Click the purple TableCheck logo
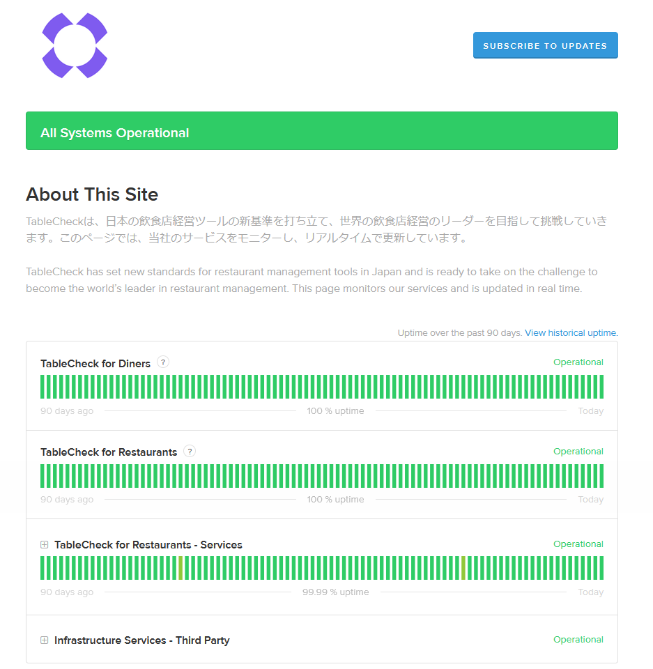 75,46
